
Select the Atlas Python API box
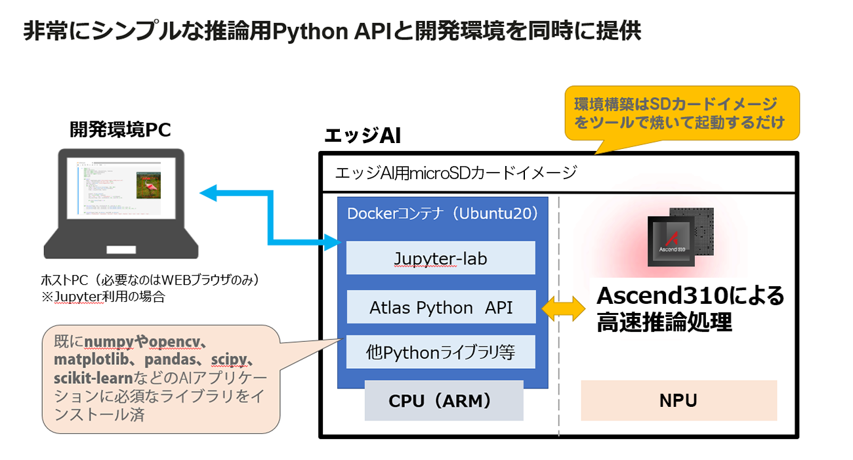click(440, 307)
